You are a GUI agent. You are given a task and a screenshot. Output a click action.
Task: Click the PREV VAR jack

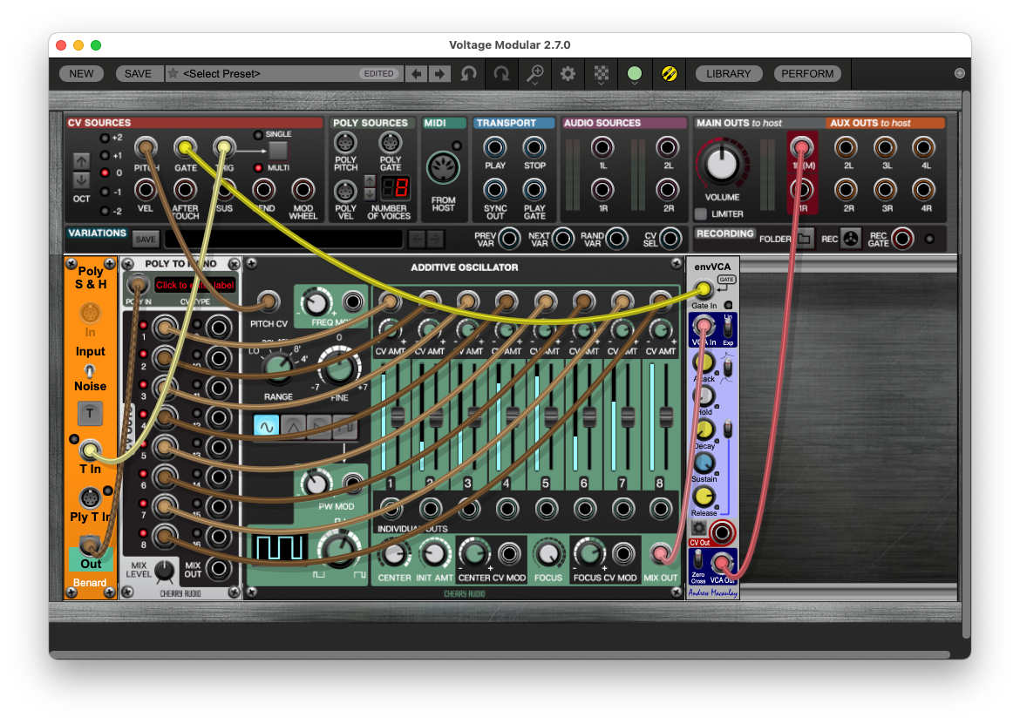tap(509, 239)
